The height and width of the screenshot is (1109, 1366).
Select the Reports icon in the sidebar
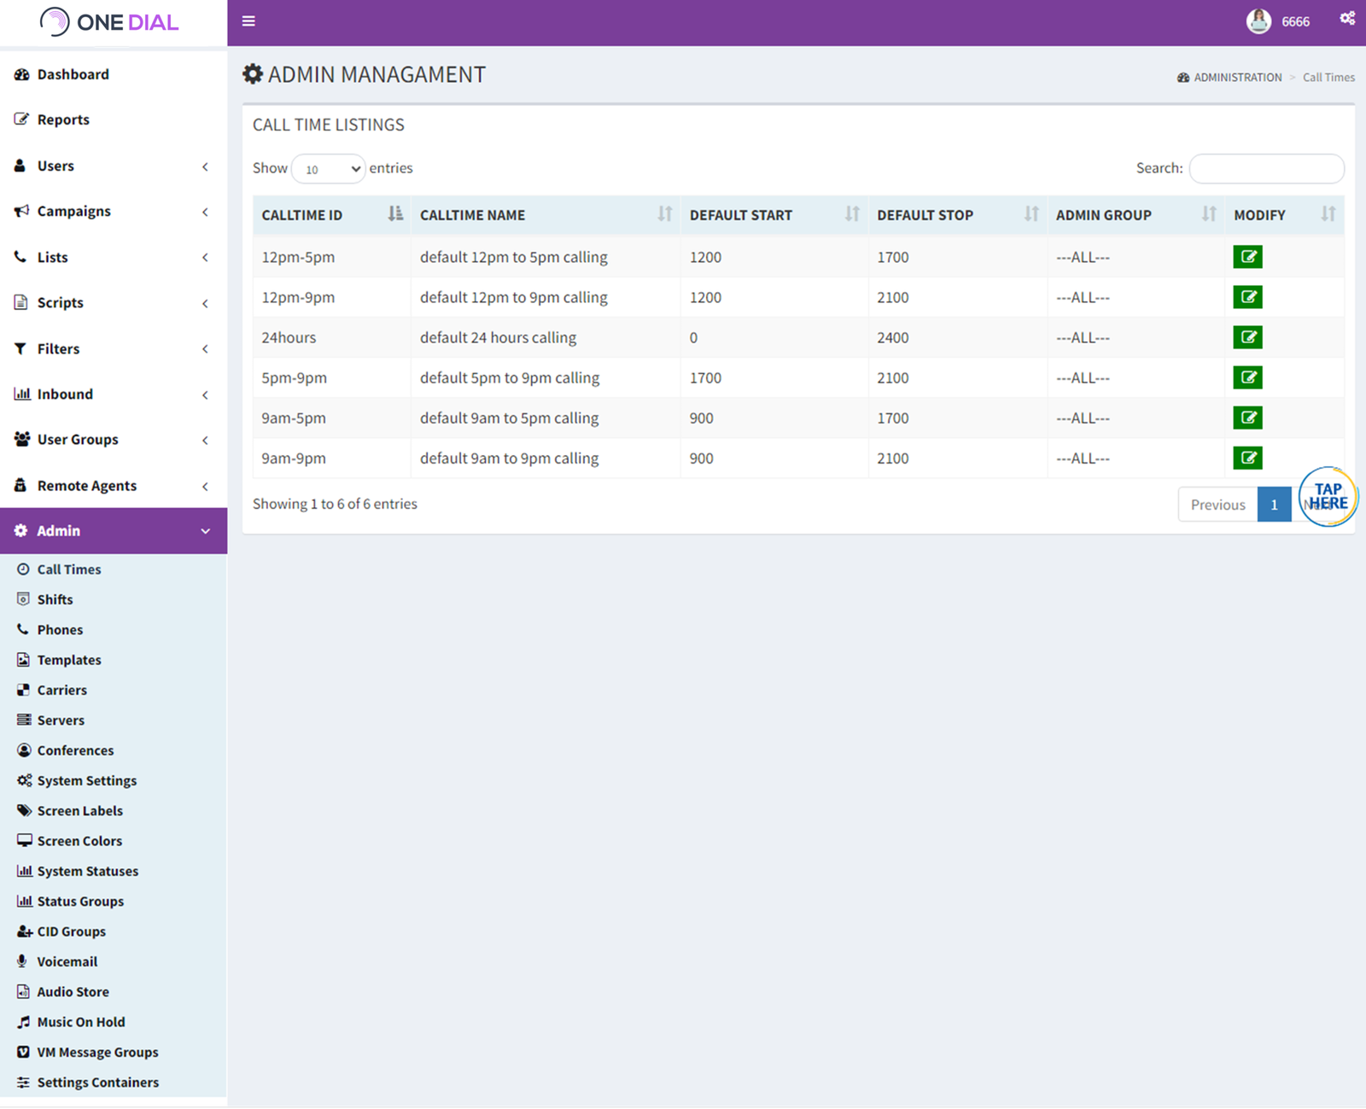pyautogui.click(x=22, y=119)
